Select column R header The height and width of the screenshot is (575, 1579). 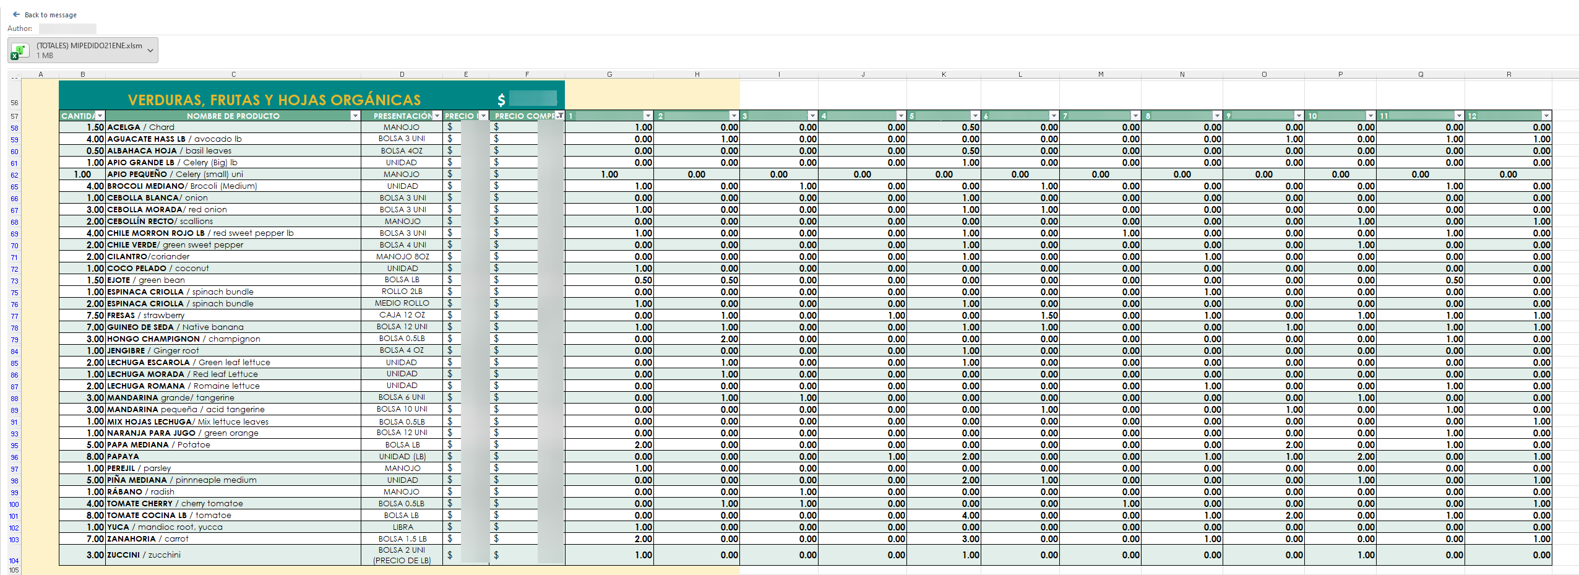point(1508,74)
